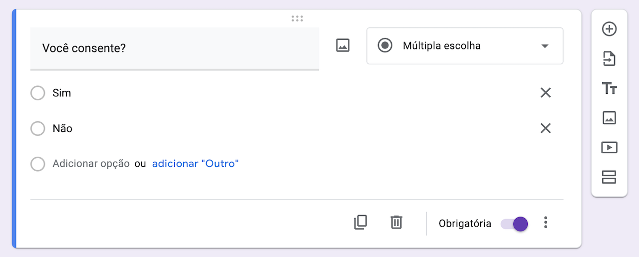Viewport: 639px width, 257px height.
Task: Insert image into the question title
Action: (x=342, y=45)
